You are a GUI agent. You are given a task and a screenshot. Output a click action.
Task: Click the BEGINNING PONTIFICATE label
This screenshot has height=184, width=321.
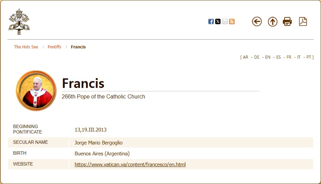[x=28, y=129]
